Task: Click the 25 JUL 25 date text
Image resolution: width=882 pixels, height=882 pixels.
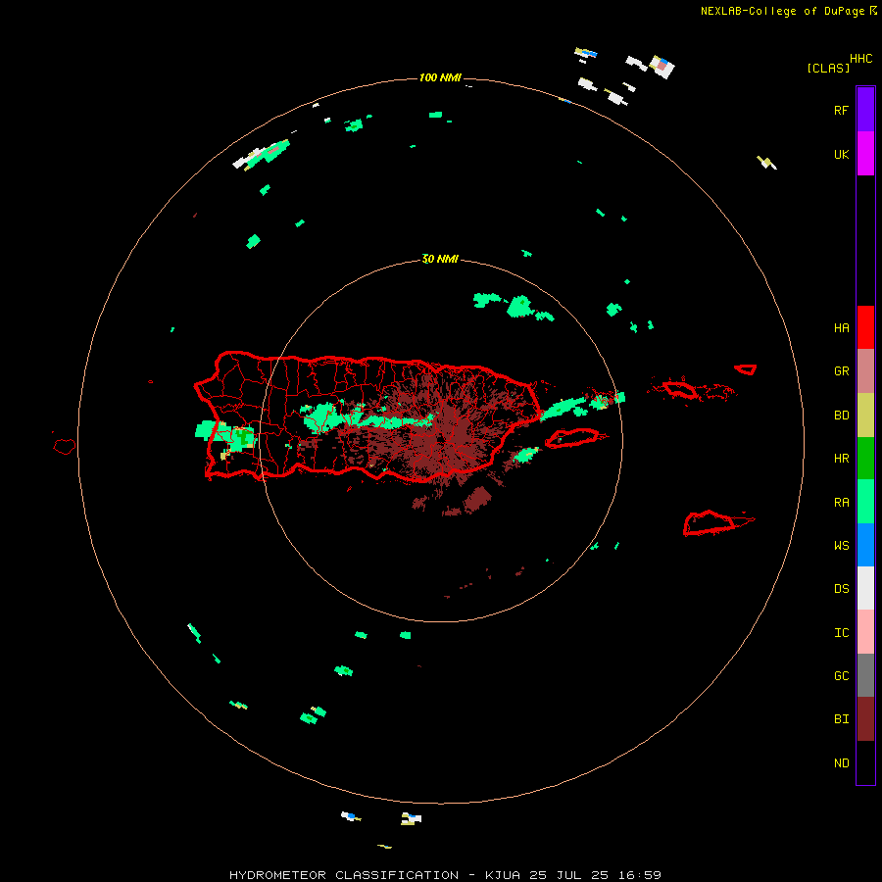Action: (569, 875)
